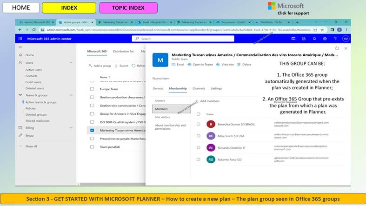Open the browser profile avatar
The height and width of the screenshot is (206, 366).
[339, 30]
